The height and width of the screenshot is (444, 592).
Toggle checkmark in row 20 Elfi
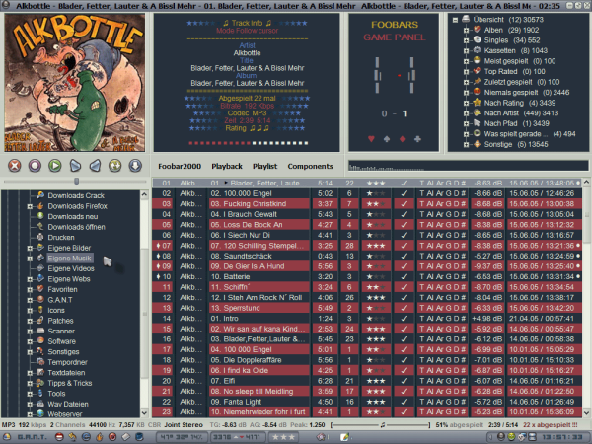pos(404,381)
